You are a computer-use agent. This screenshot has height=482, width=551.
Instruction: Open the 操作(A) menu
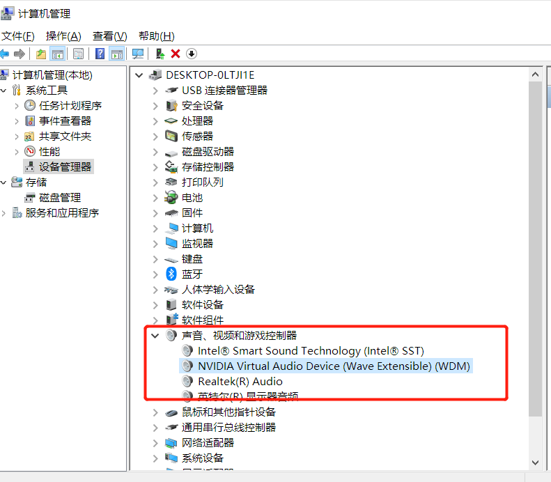[x=63, y=36]
